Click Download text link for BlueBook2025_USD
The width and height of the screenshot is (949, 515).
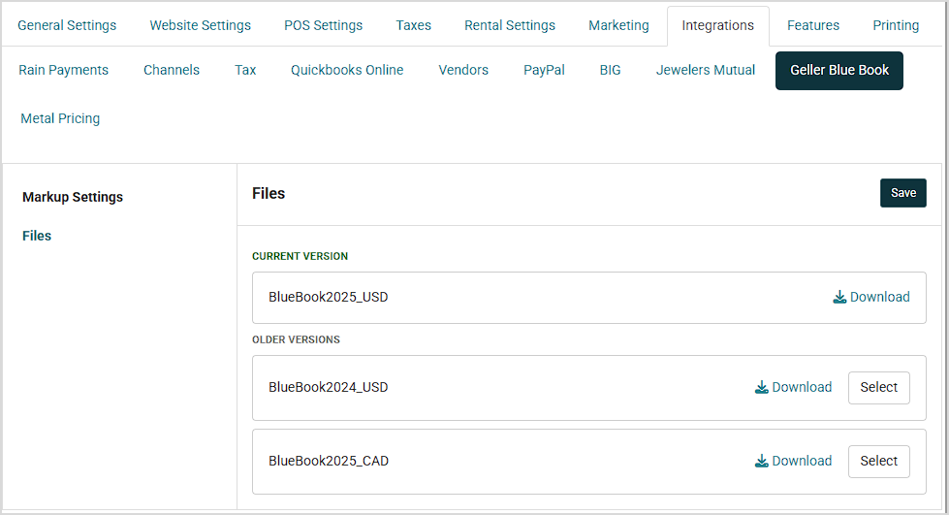(880, 297)
